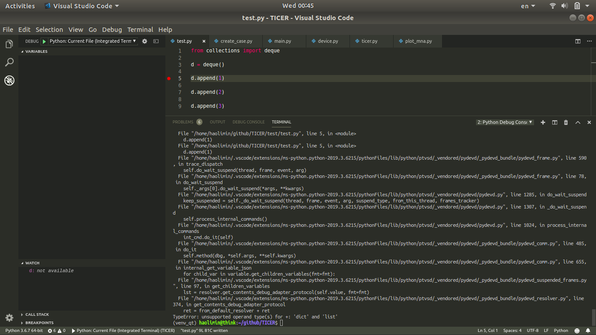Open a new terminal with the plus icon
596x335 pixels.
coord(543,123)
